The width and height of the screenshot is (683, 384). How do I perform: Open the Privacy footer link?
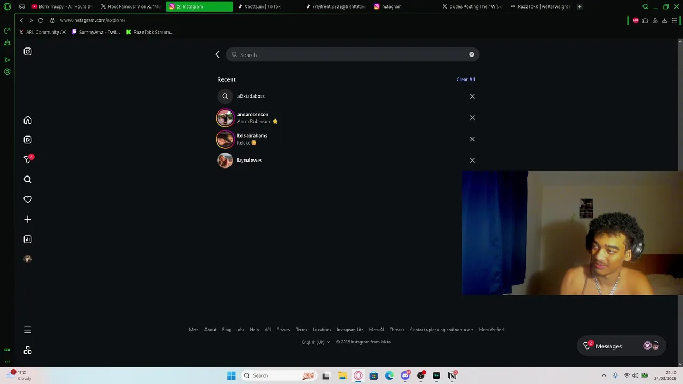[x=283, y=330]
